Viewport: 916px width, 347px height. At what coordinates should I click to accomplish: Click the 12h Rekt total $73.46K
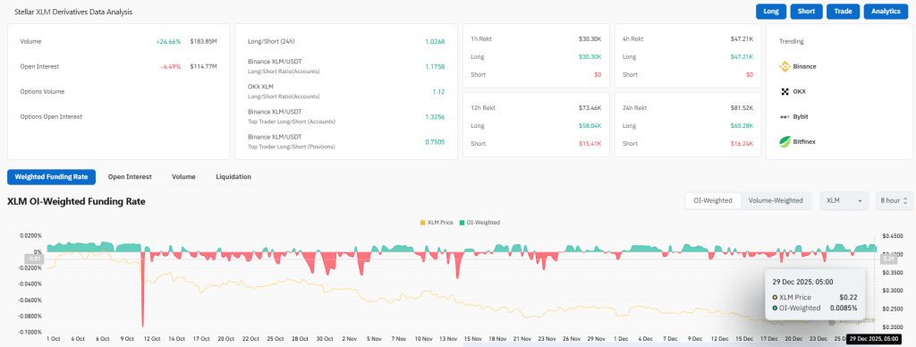pos(589,108)
